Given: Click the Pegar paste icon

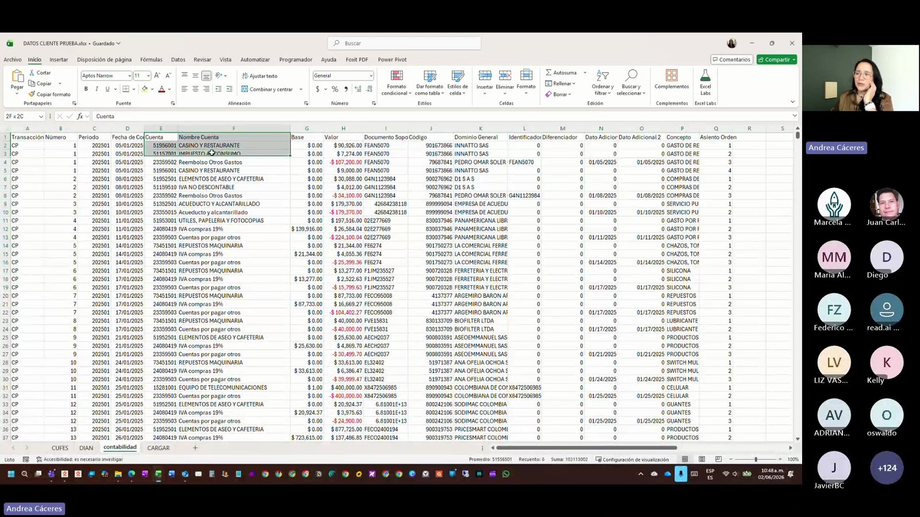Looking at the screenshot, I should [x=17, y=76].
